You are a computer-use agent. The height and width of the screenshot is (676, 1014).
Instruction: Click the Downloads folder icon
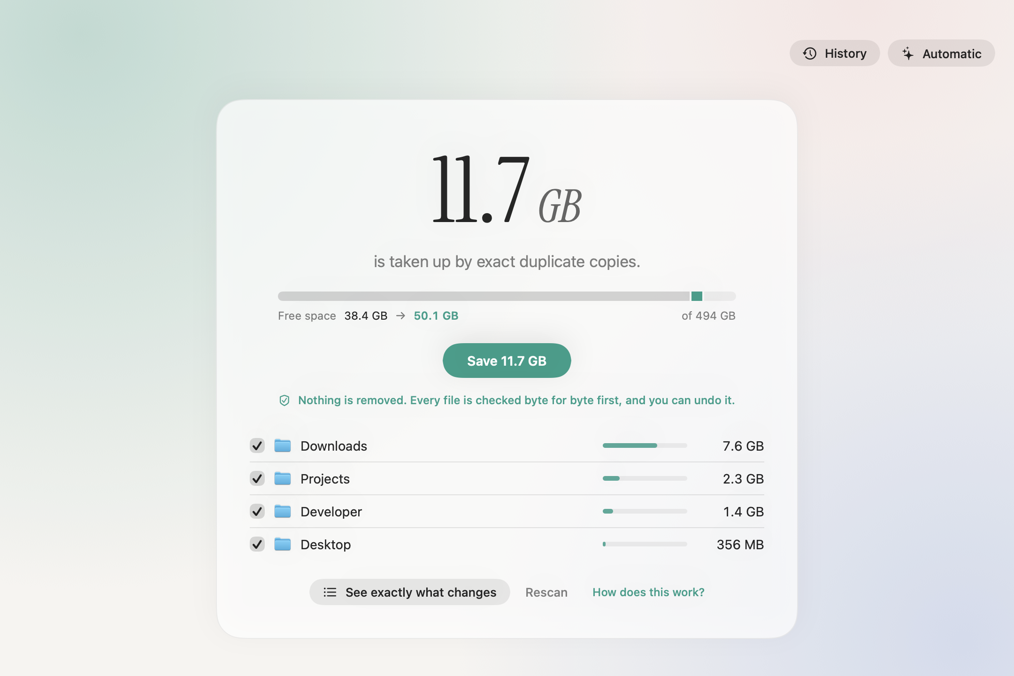tap(283, 445)
